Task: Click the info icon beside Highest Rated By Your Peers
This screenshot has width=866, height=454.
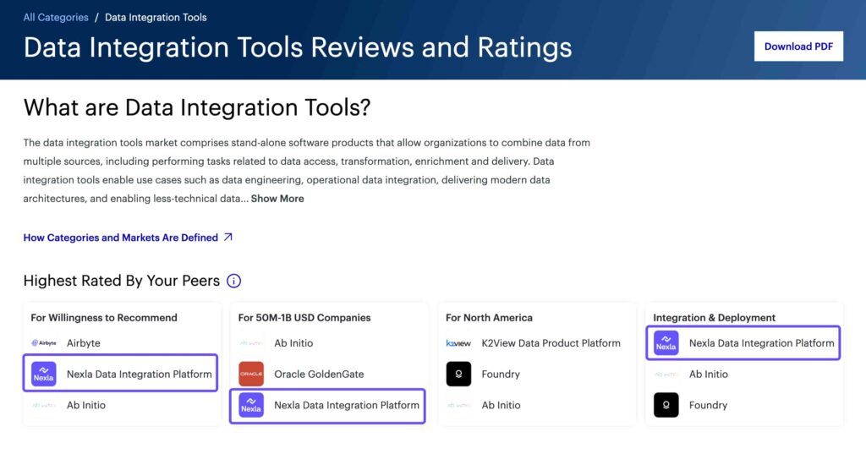Action: coord(233,281)
